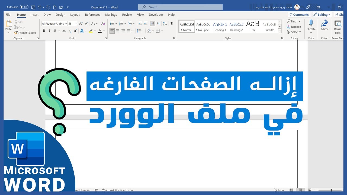Apply the Heading 1 style
The height and width of the screenshot is (195, 347).
coord(220,27)
